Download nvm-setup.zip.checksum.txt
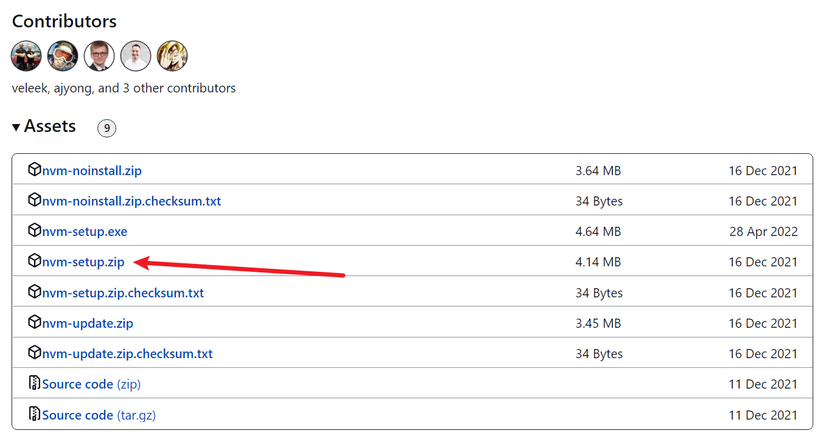Viewport: 823px width, 436px height. (x=123, y=293)
